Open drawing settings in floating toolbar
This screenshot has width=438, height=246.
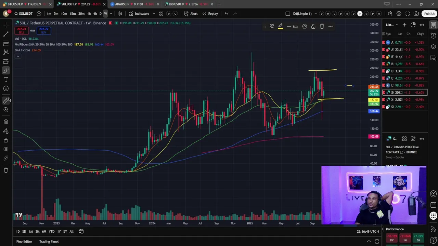(x=305, y=26)
